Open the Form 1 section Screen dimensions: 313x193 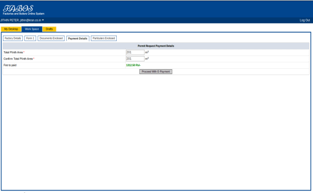tap(30, 38)
